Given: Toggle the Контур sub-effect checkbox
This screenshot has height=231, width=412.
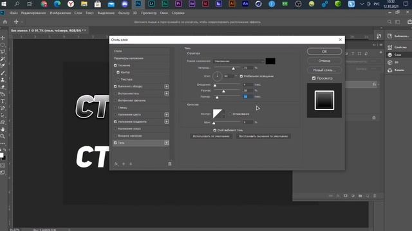Looking at the screenshot, I should [118, 73].
